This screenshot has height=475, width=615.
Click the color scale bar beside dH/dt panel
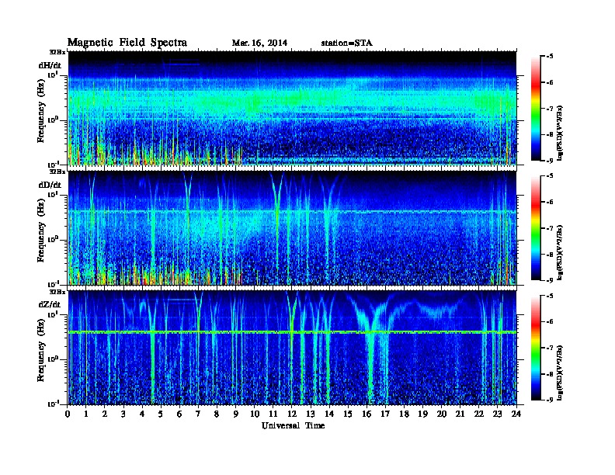click(x=536, y=109)
